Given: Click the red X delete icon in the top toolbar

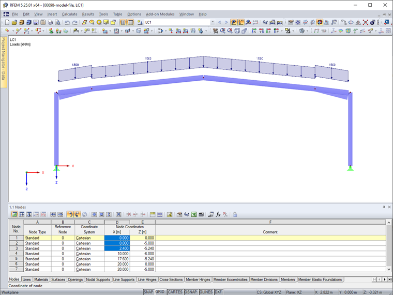Looking at the screenshot, I should coord(366,22).
